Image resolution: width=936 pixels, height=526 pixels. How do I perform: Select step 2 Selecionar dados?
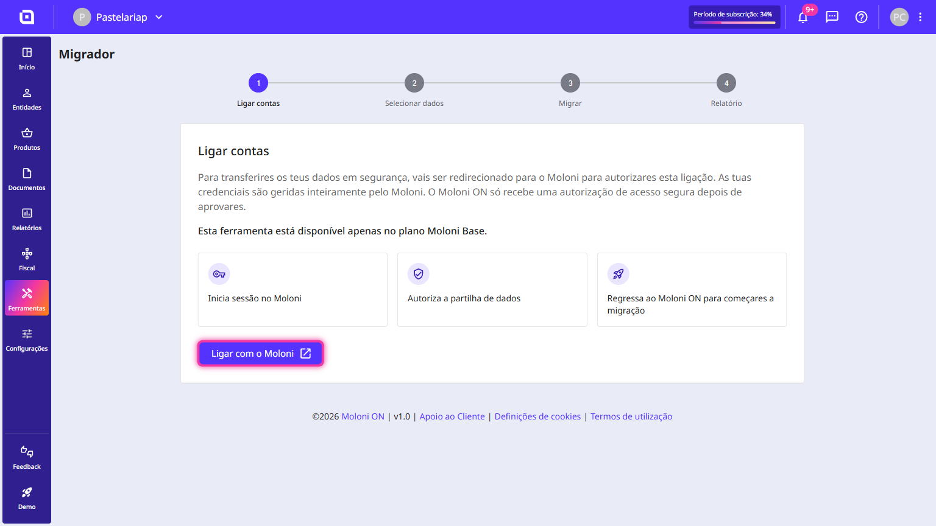point(414,90)
